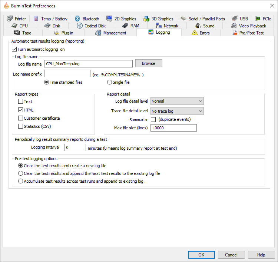Click the CPU chip icon

click(14, 26)
